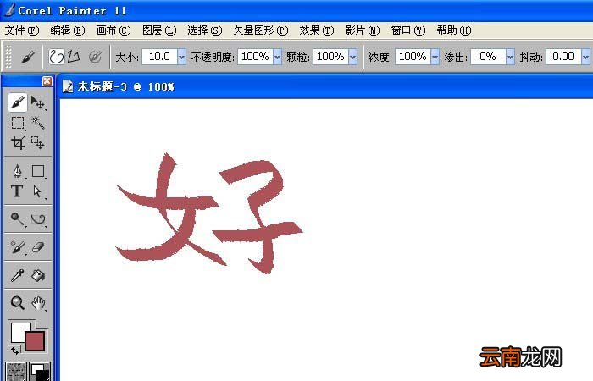Open the 图层(L) menu
The image size is (593, 381).
tap(159, 30)
